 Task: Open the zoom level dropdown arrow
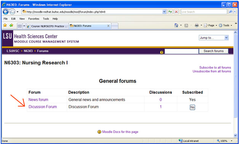[232, 141]
